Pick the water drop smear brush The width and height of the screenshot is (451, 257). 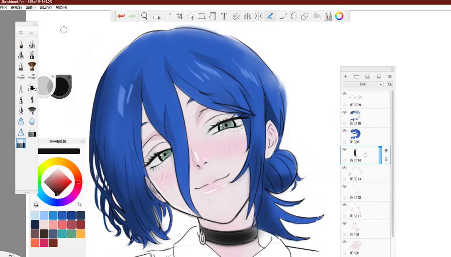[x=32, y=122]
